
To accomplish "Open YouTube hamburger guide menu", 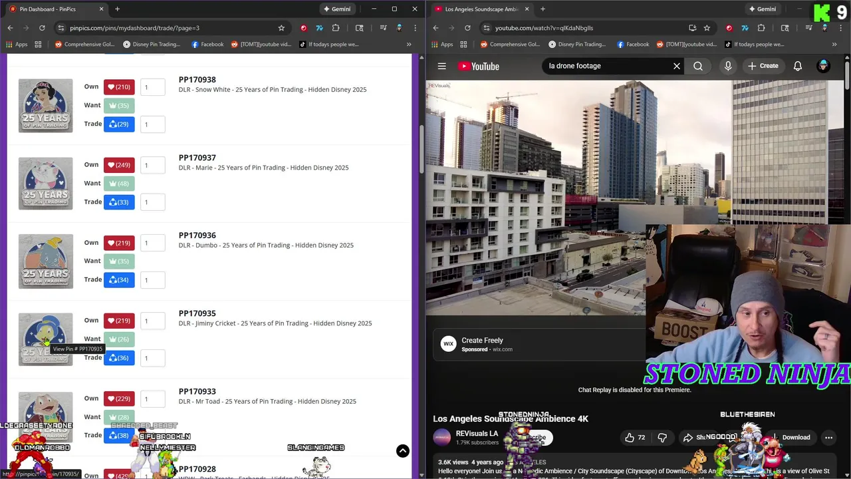I will (441, 66).
